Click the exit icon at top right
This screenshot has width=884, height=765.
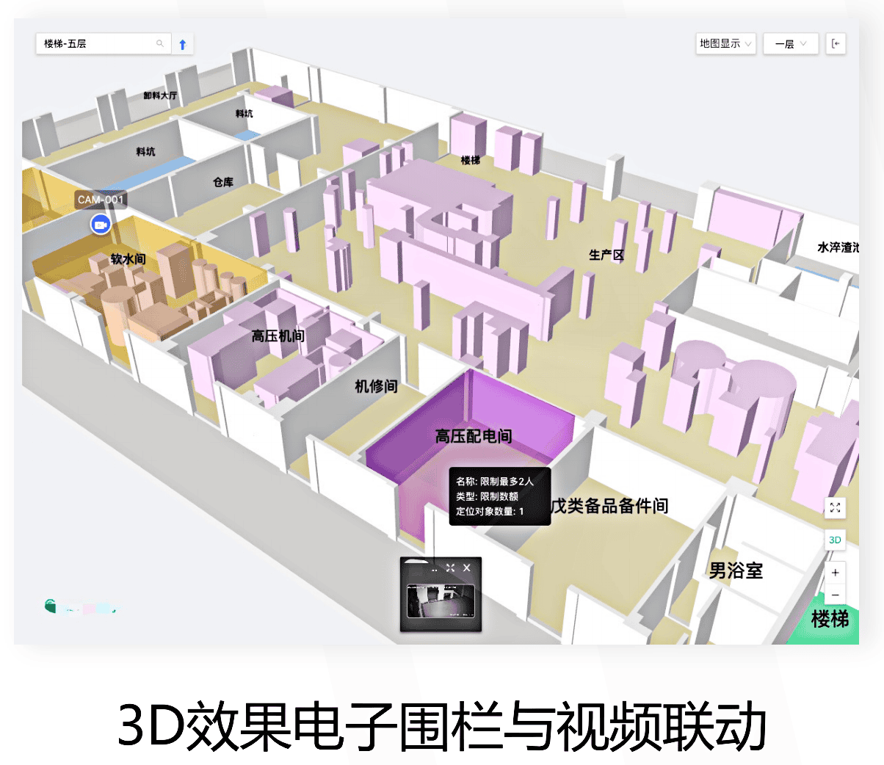click(836, 44)
